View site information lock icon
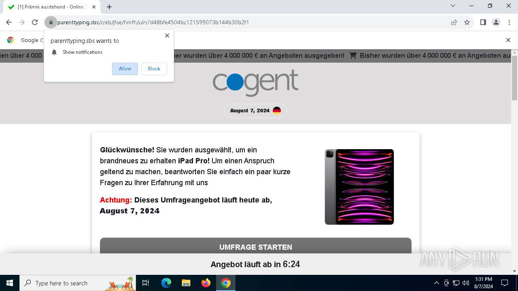The width and height of the screenshot is (518, 291). [x=51, y=22]
